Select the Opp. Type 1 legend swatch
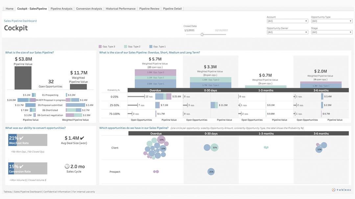Screen dimensions: 355x199 tap(151, 47)
